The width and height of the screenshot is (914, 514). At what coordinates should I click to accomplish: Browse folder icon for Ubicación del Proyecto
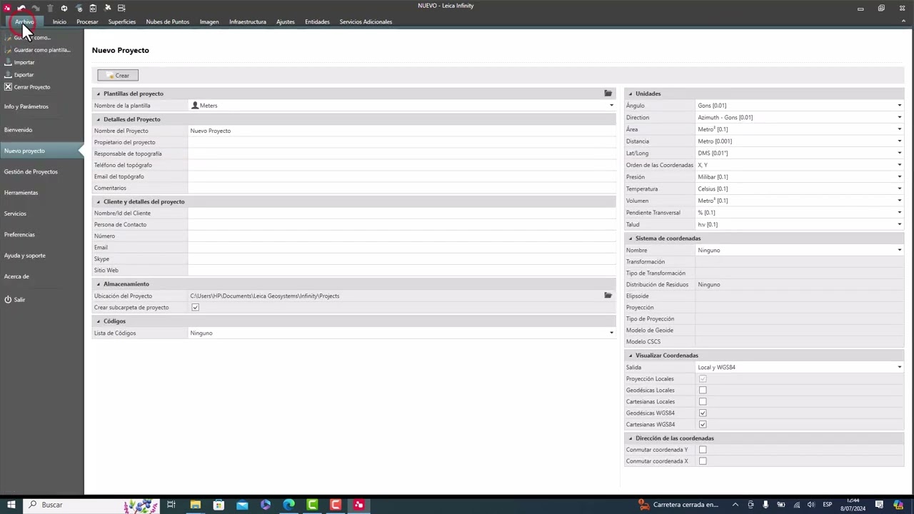click(x=608, y=296)
